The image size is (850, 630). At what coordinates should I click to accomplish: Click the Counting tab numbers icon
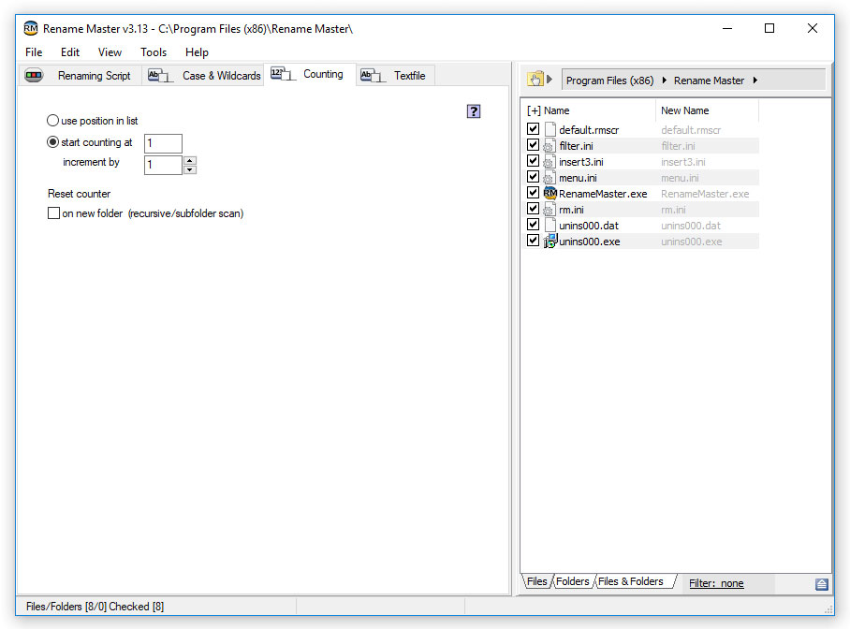click(x=283, y=74)
